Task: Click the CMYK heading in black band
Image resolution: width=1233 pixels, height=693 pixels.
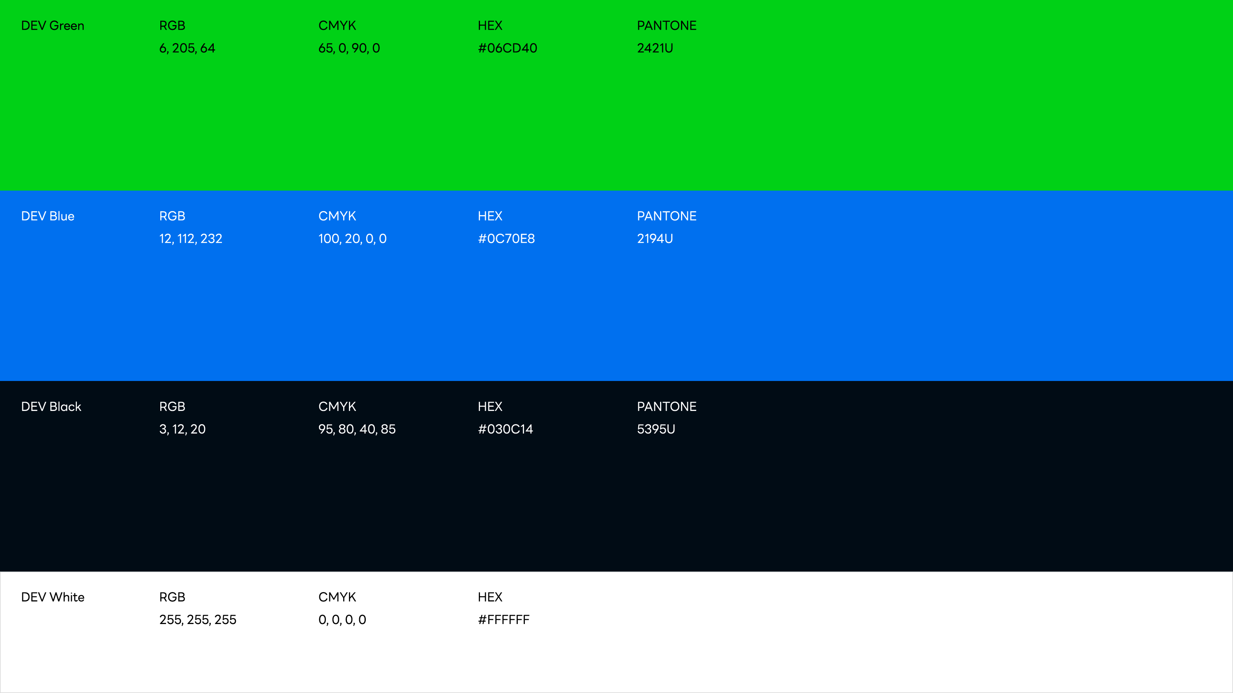Action: point(337,406)
